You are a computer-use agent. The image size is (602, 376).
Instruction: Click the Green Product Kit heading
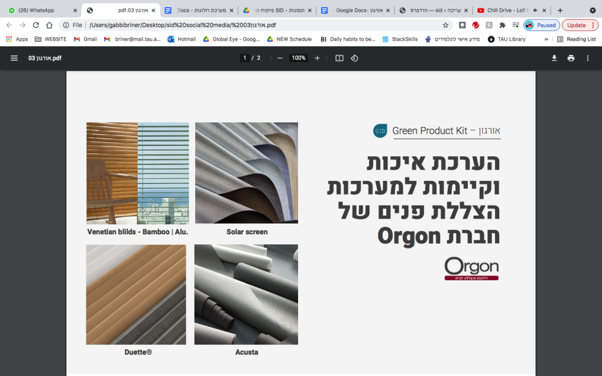pyautogui.click(x=446, y=131)
